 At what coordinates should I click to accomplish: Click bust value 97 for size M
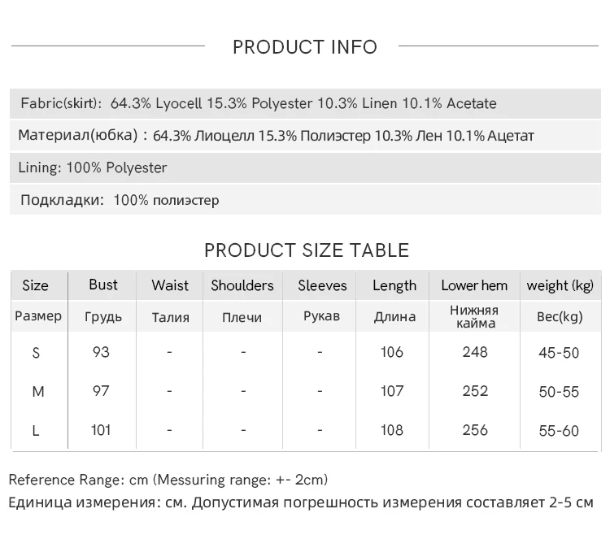pos(101,391)
